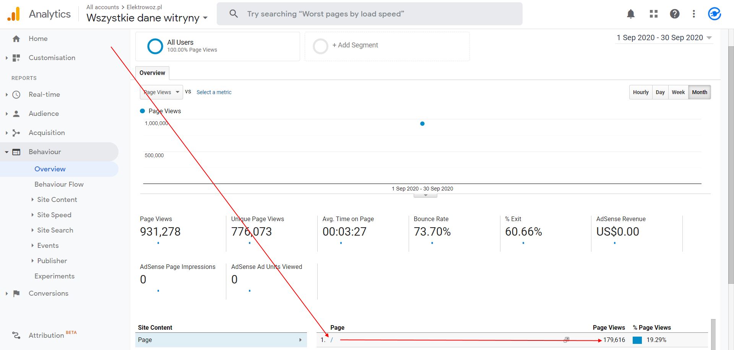
Task: Click the blue % Page Views bar swatch
Action: 637,340
